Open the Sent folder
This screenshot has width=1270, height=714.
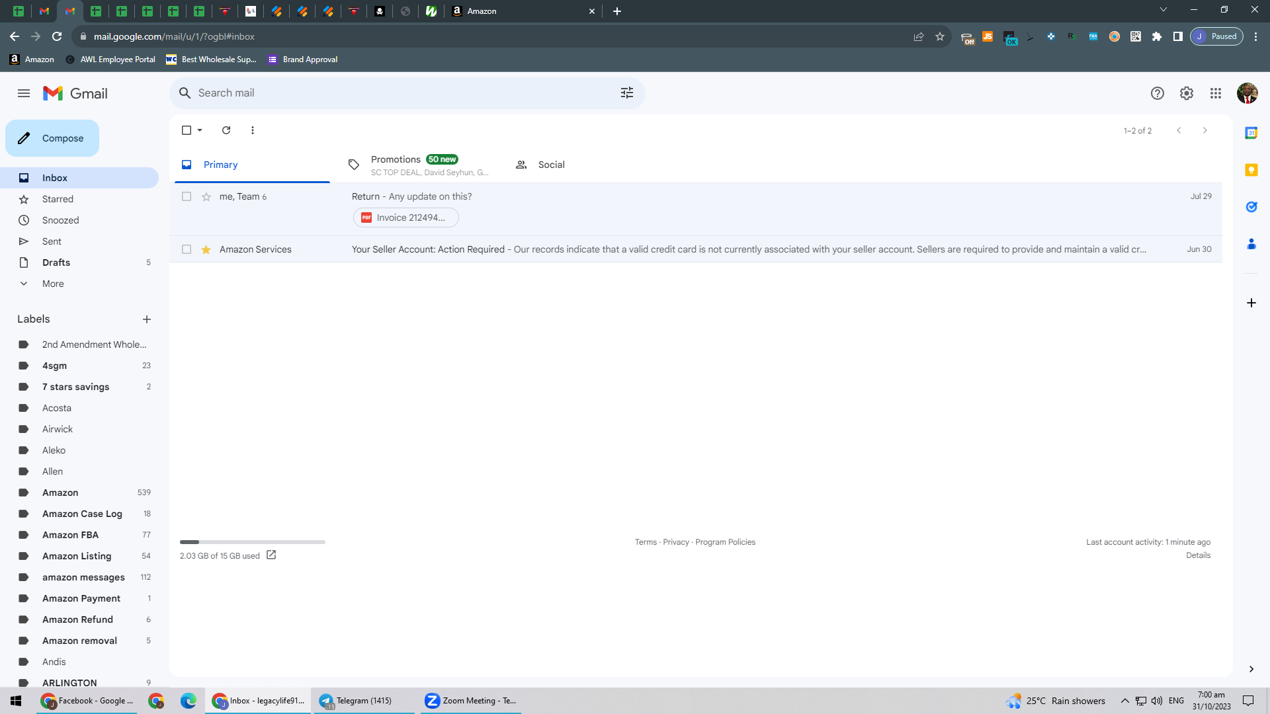coord(79,241)
